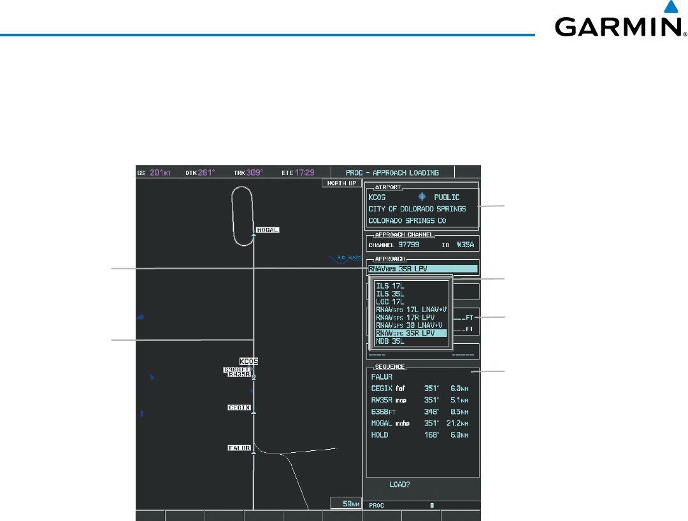This screenshot has height=521, width=688.
Task: Click the KCOS airport identifier field
Action: 377,197
